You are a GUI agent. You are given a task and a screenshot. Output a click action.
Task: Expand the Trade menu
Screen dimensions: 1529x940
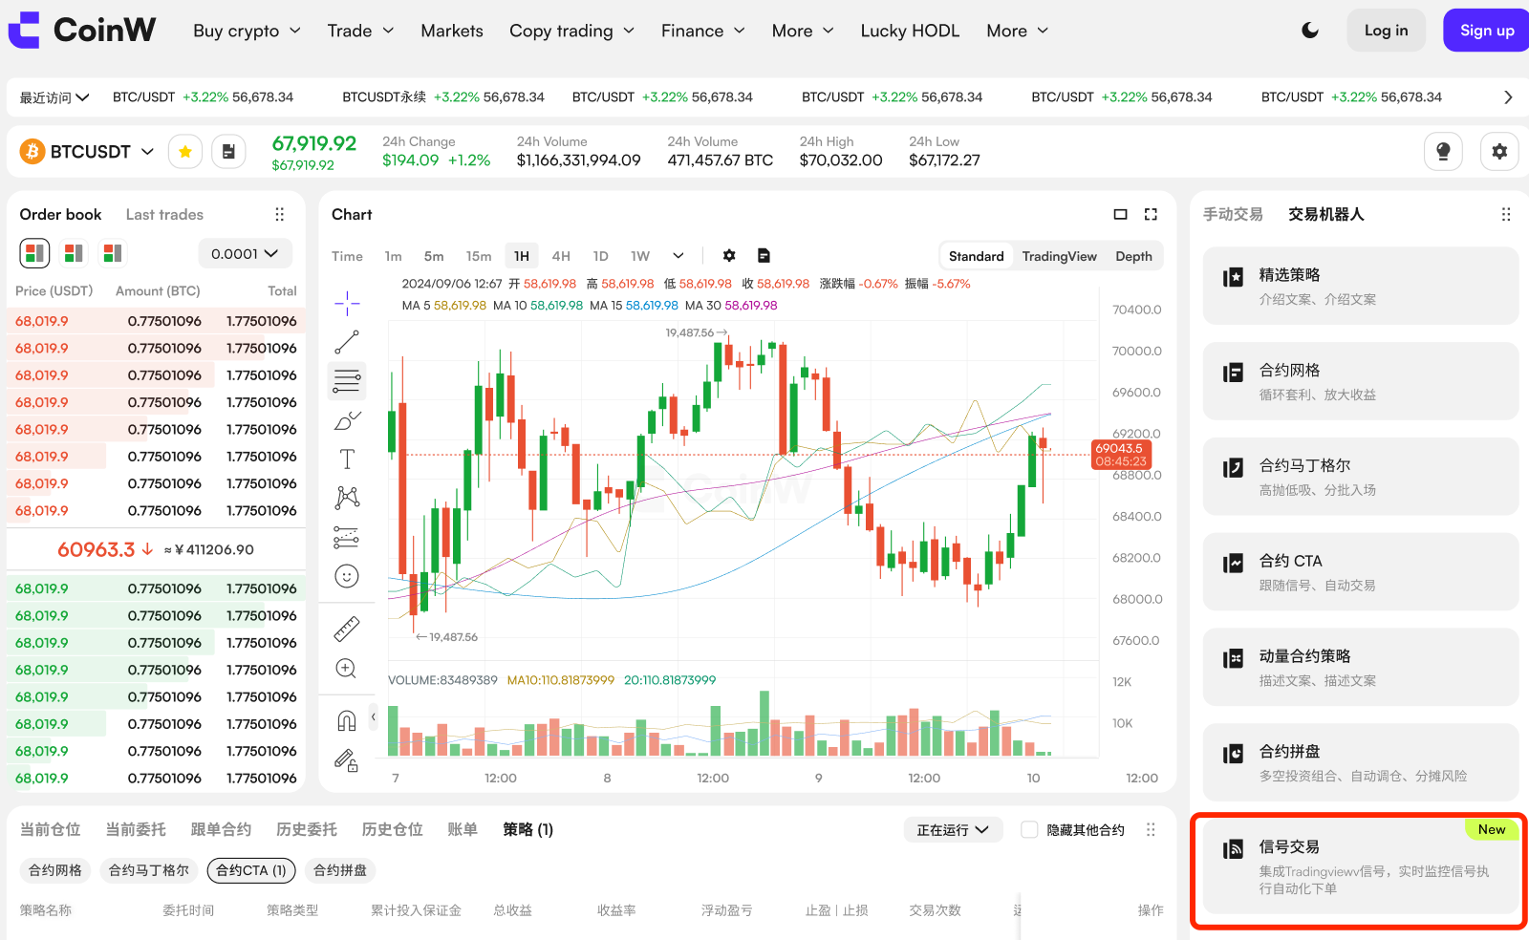coord(360,31)
